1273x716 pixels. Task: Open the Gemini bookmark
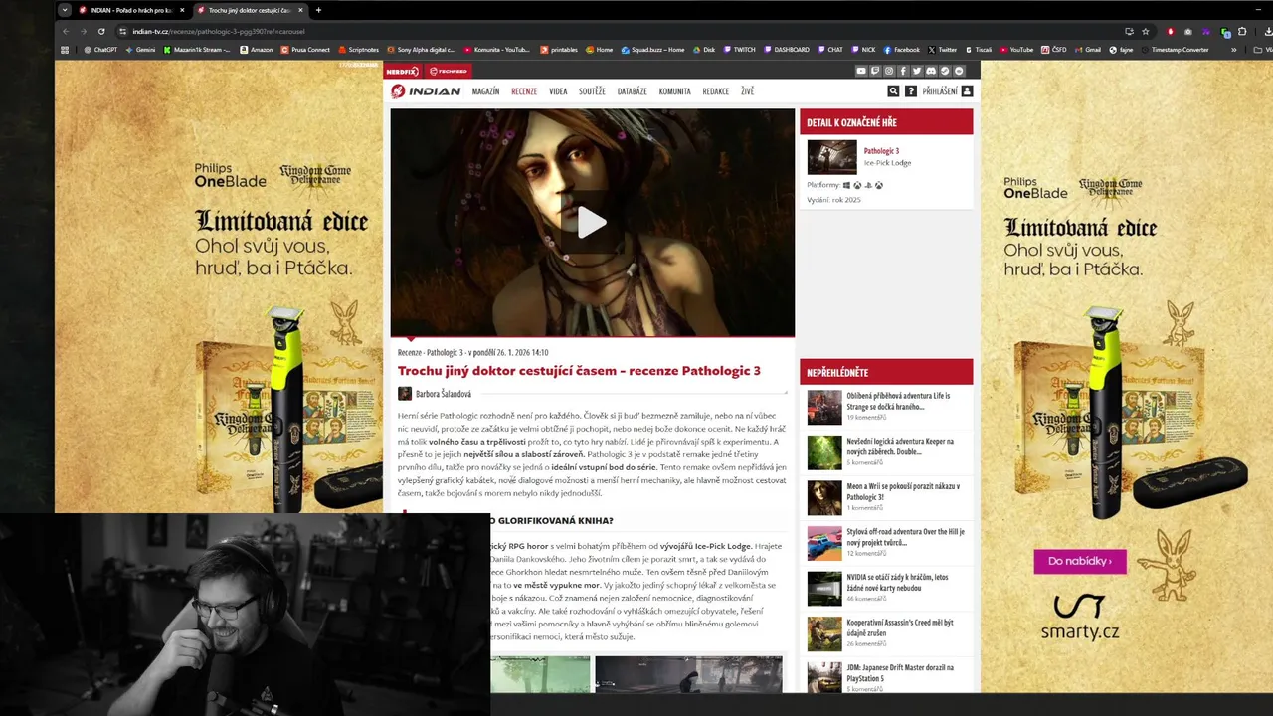click(x=139, y=49)
